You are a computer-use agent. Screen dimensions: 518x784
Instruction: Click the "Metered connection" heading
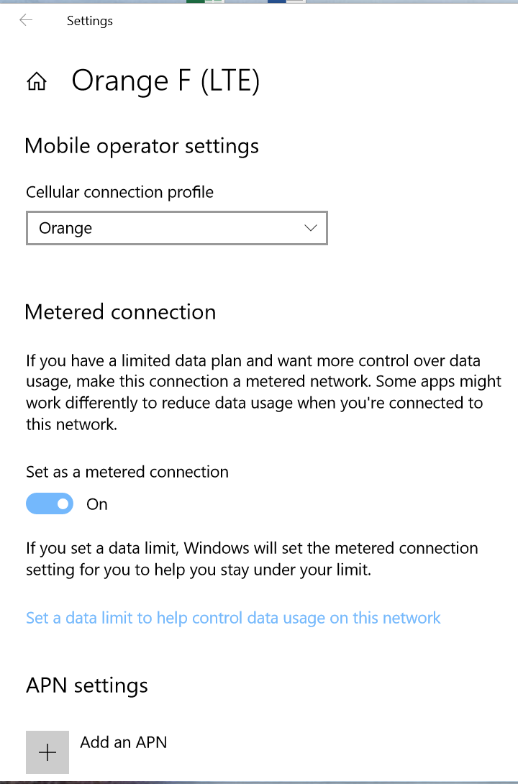120,312
